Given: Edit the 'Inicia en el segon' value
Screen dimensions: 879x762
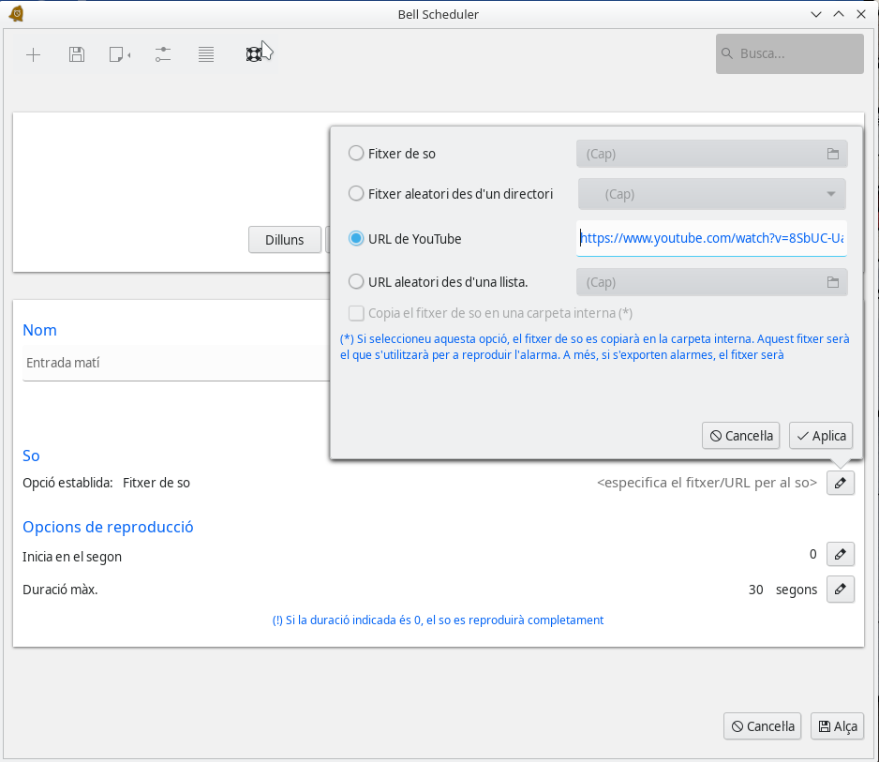Looking at the screenshot, I should [x=840, y=555].
